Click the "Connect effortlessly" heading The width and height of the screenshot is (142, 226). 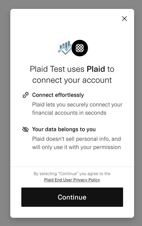point(58,95)
